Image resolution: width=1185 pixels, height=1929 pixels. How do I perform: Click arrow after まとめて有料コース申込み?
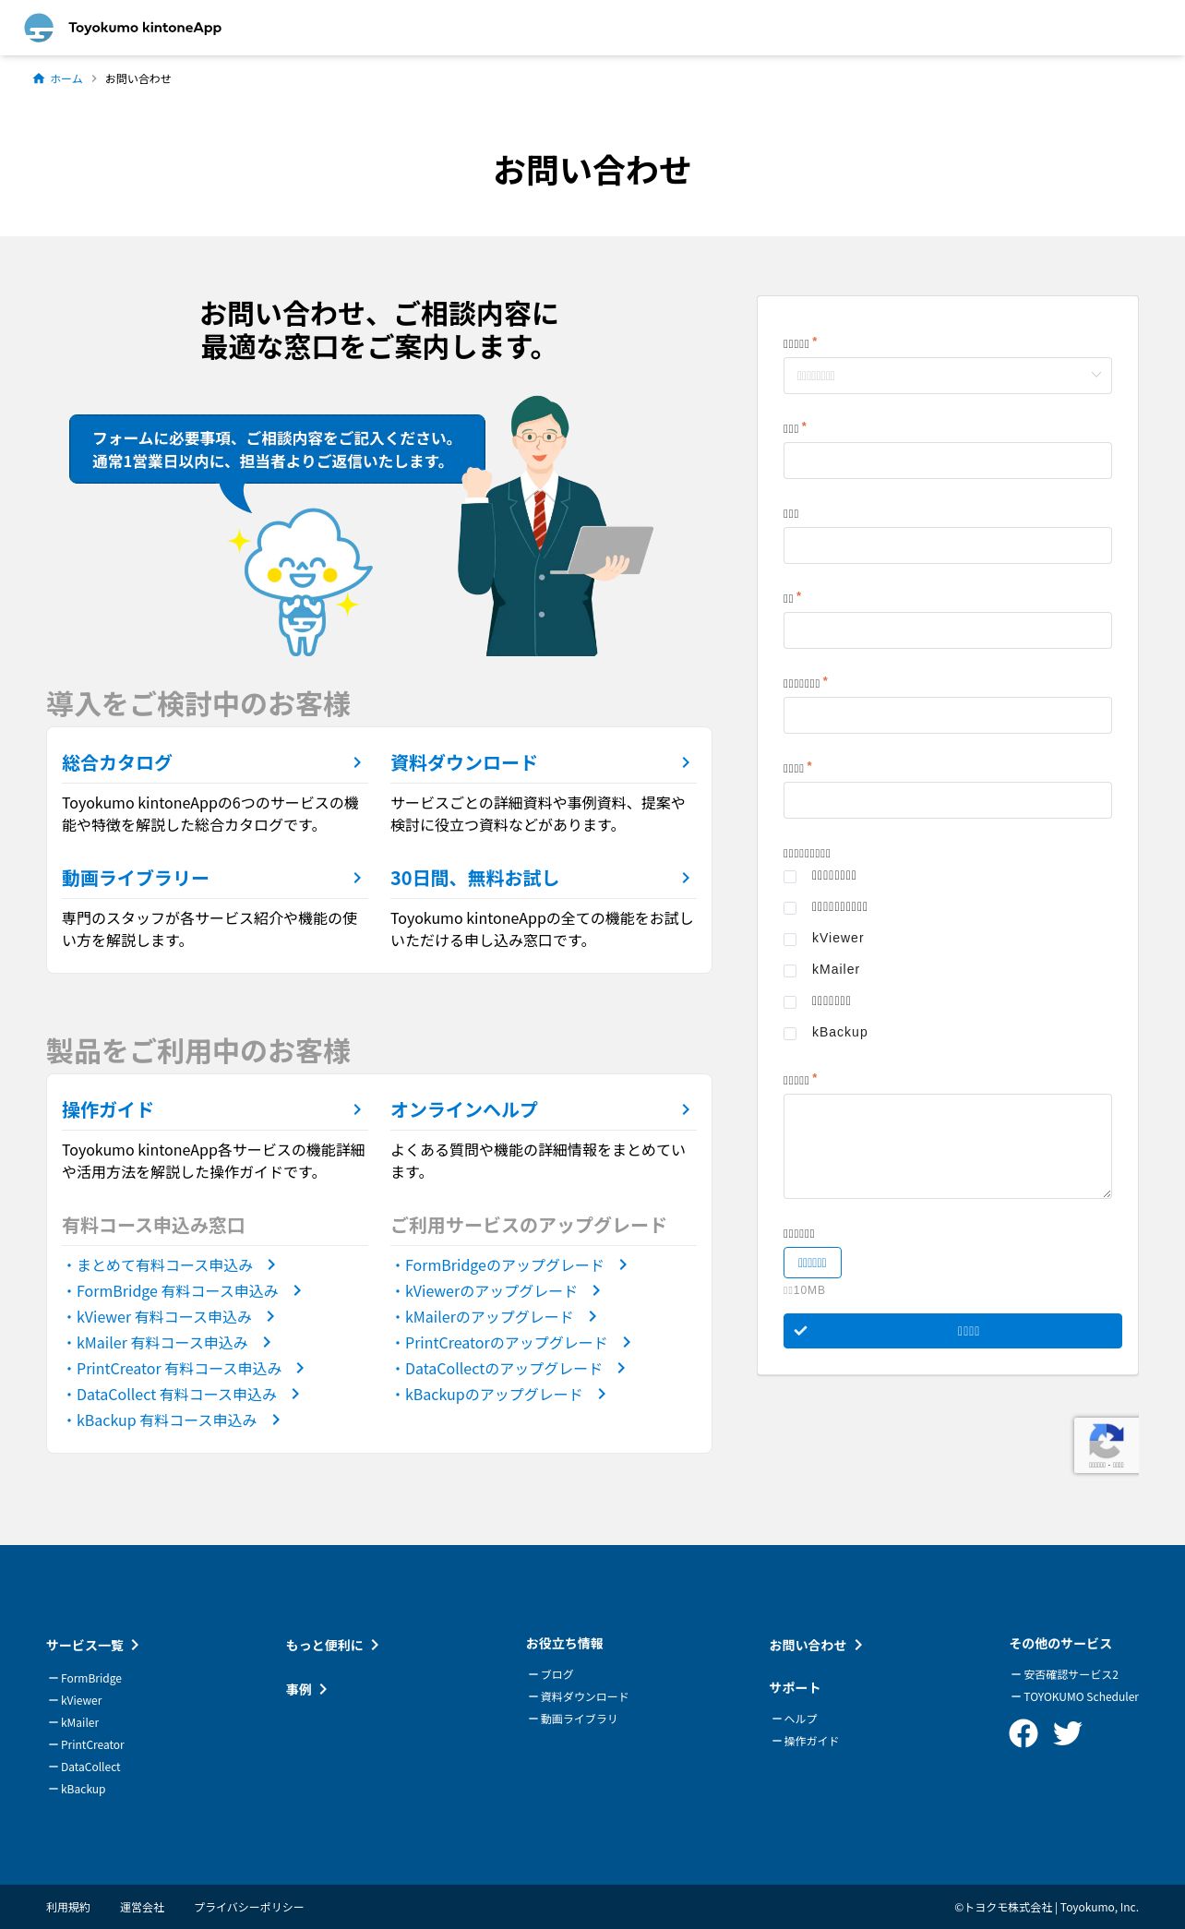point(271,1264)
